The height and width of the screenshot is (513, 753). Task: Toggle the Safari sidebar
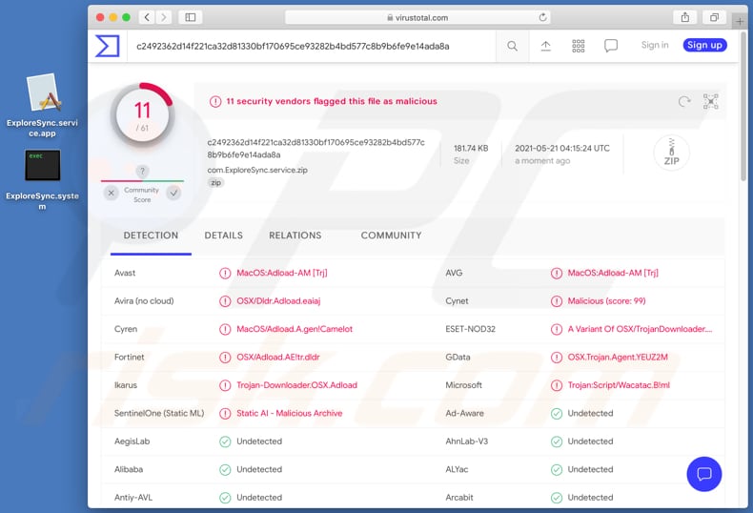click(x=191, y=17)
